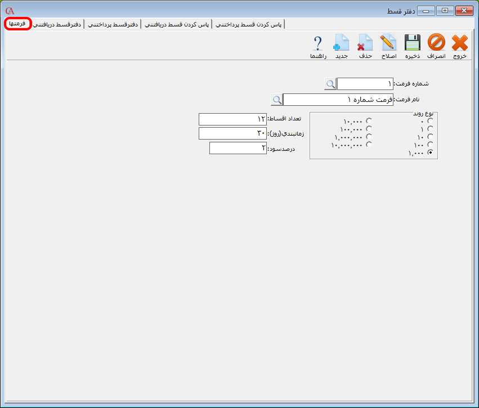Open the lookup magnifier next to نام فرمت
The image size is (479, 408).
click(276, 99)
